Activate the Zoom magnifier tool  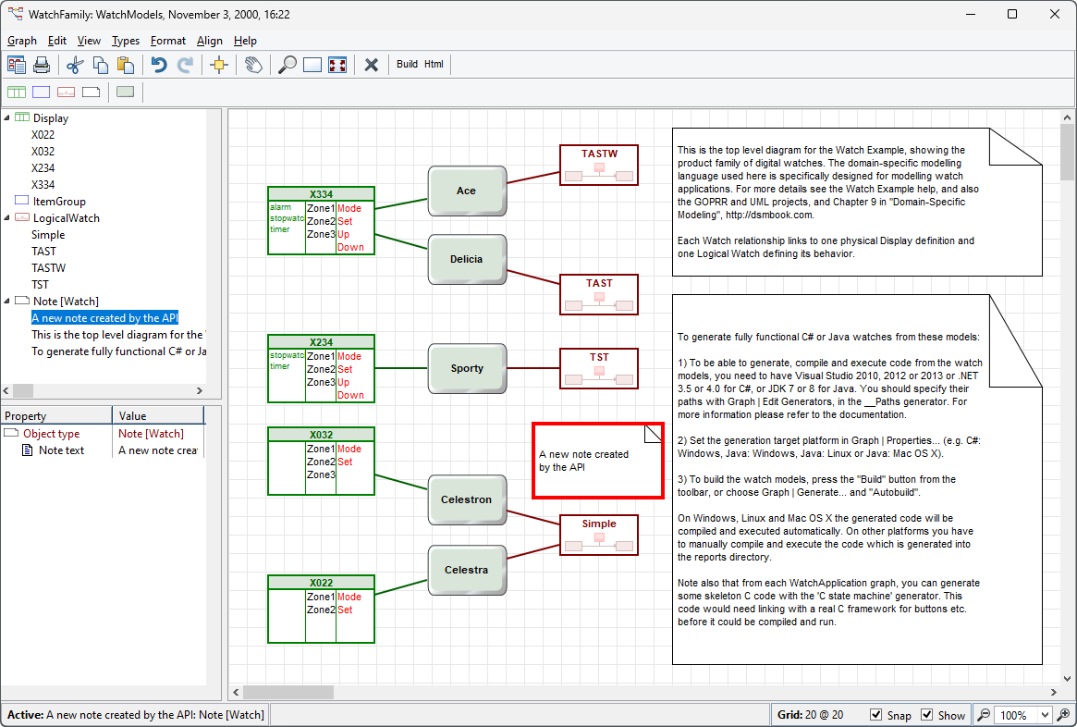pos(288,65)
